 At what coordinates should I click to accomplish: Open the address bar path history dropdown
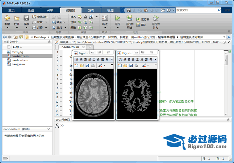[224, 37]
